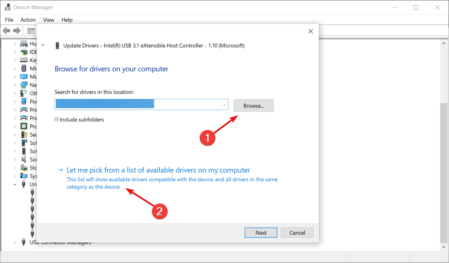
Task: Click the scrollbar up arrow in Device Manager
Action: (444, 43)
